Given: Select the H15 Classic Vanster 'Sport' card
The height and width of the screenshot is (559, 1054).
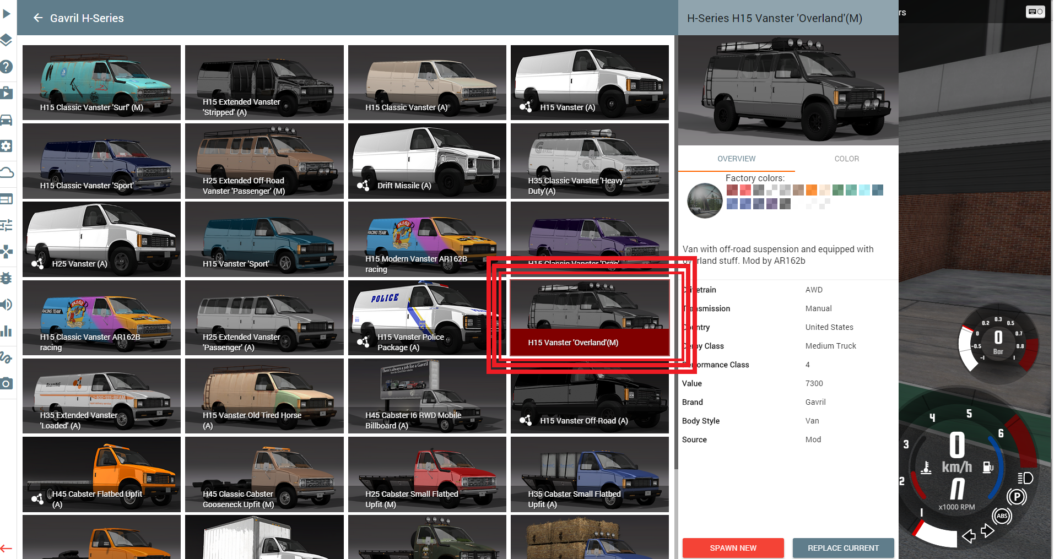Looking at the screenshot, I should (101, 161).
